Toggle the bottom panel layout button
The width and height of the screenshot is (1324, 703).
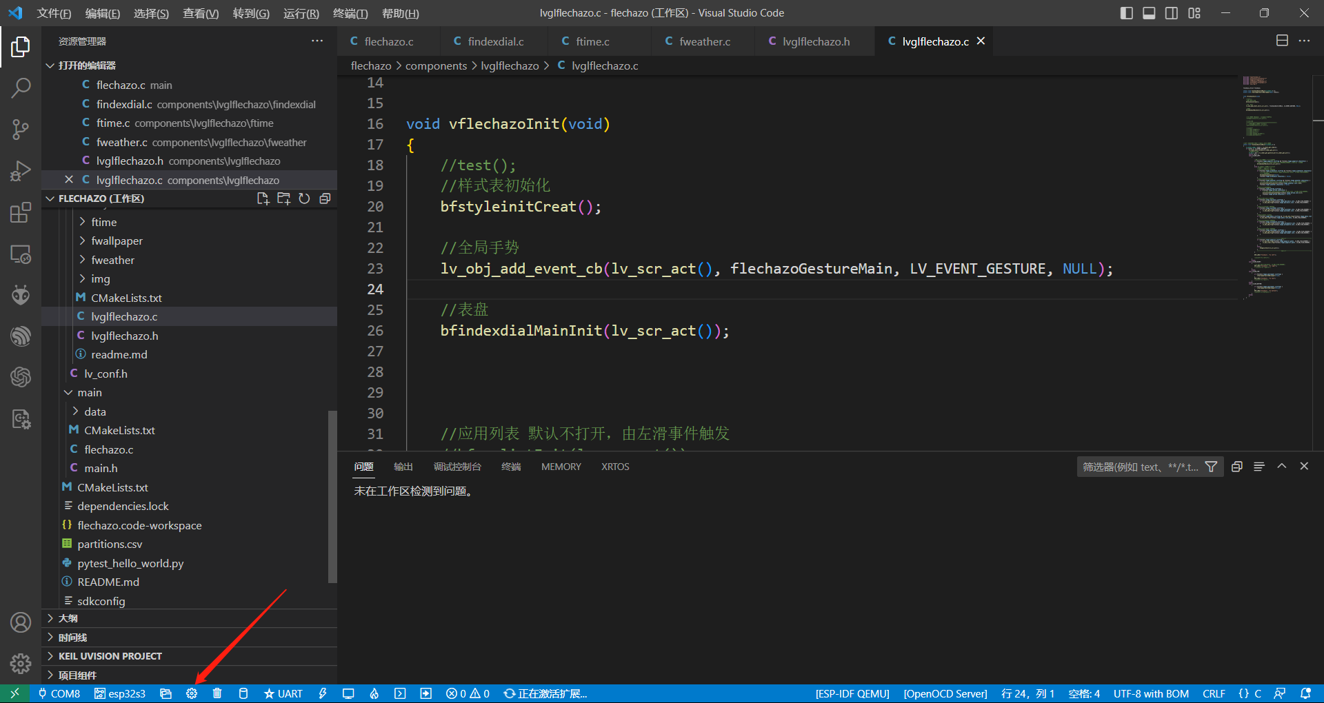[x=1149, y=13]
